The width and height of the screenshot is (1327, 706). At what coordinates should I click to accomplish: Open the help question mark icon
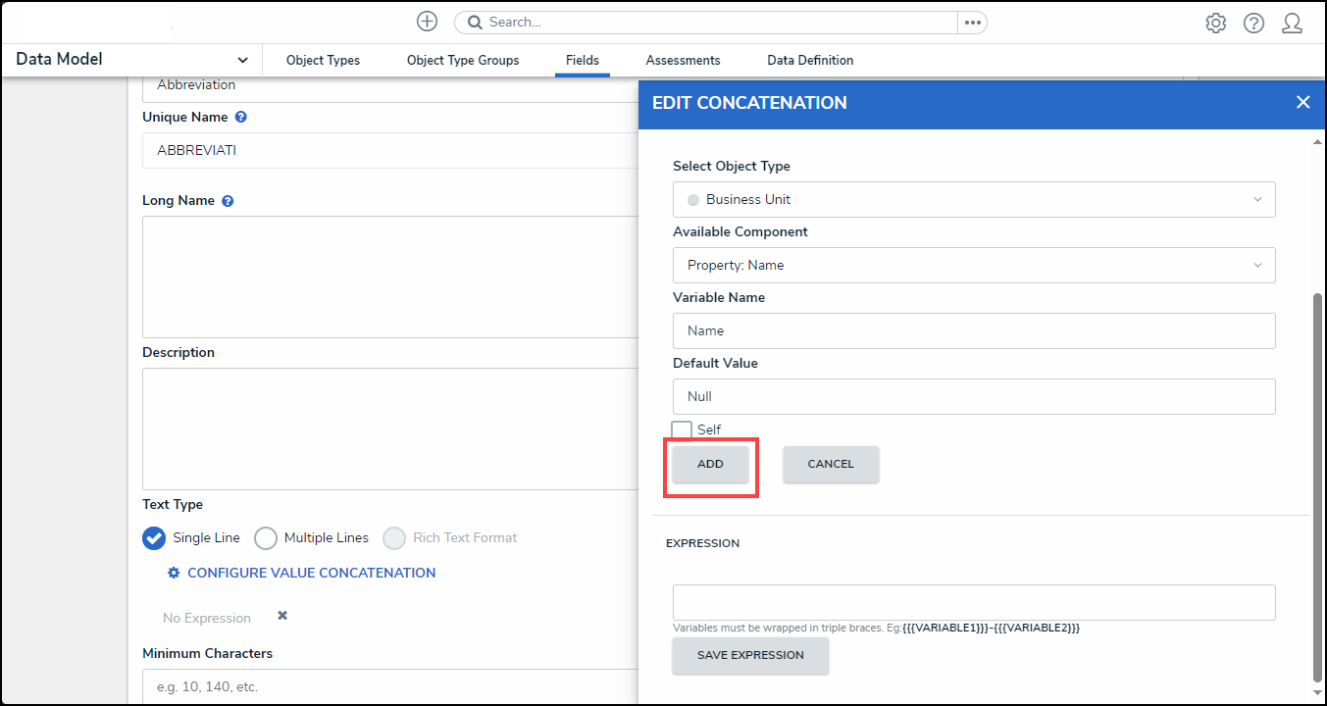pos(1253,24)
